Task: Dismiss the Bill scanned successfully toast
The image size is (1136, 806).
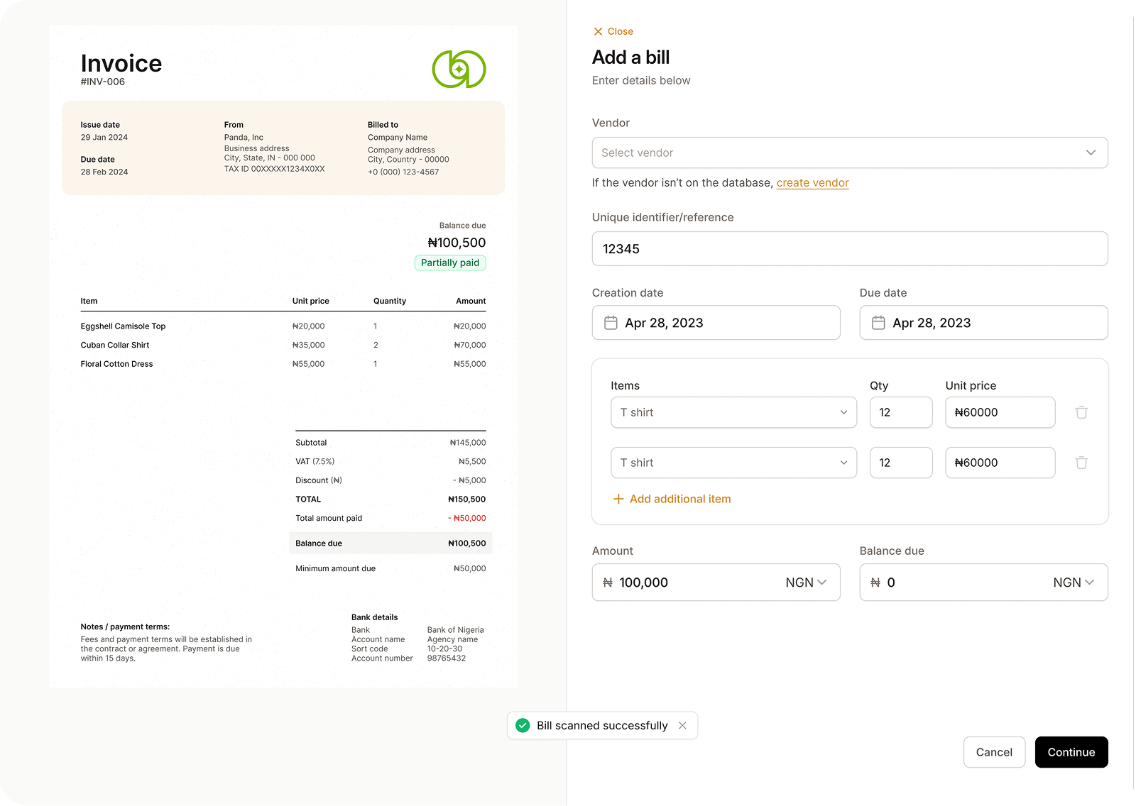Action: coord(682,725)
